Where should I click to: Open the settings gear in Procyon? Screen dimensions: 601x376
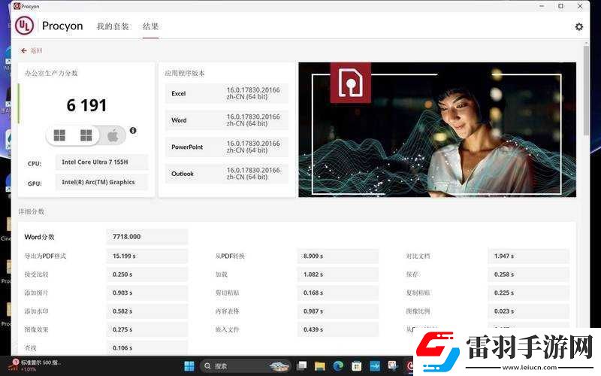click(x=578, y=26)
